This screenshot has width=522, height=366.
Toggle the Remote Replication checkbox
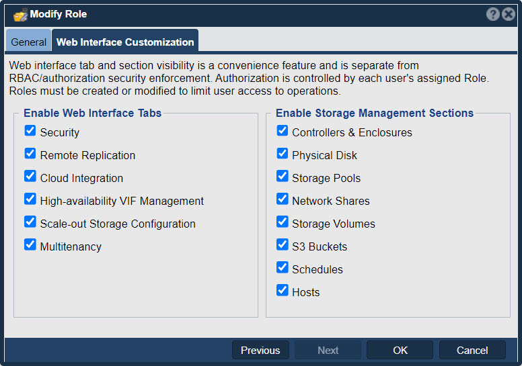tap(30, 154)
